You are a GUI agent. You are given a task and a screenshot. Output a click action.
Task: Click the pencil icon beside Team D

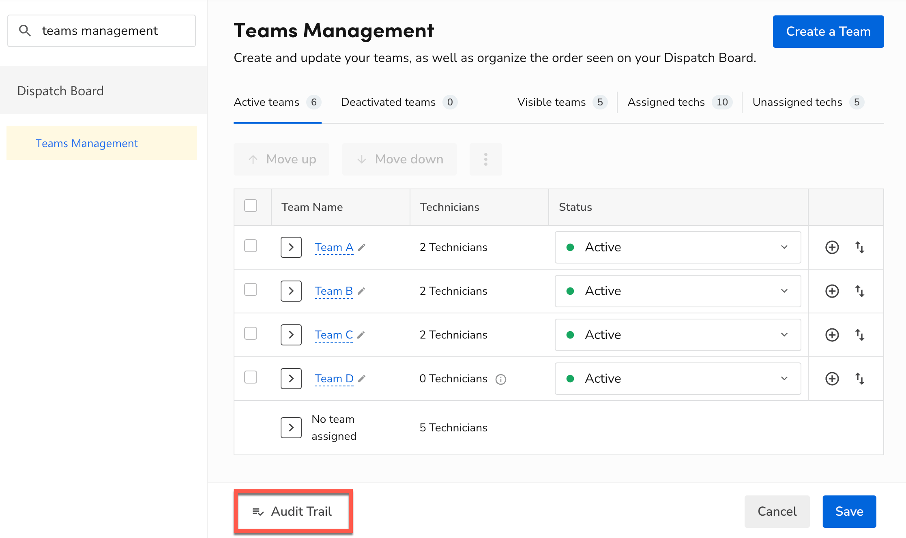coord(362,378)
